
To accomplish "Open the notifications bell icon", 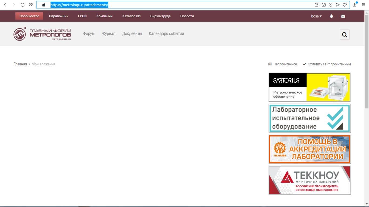I will 331,16.
